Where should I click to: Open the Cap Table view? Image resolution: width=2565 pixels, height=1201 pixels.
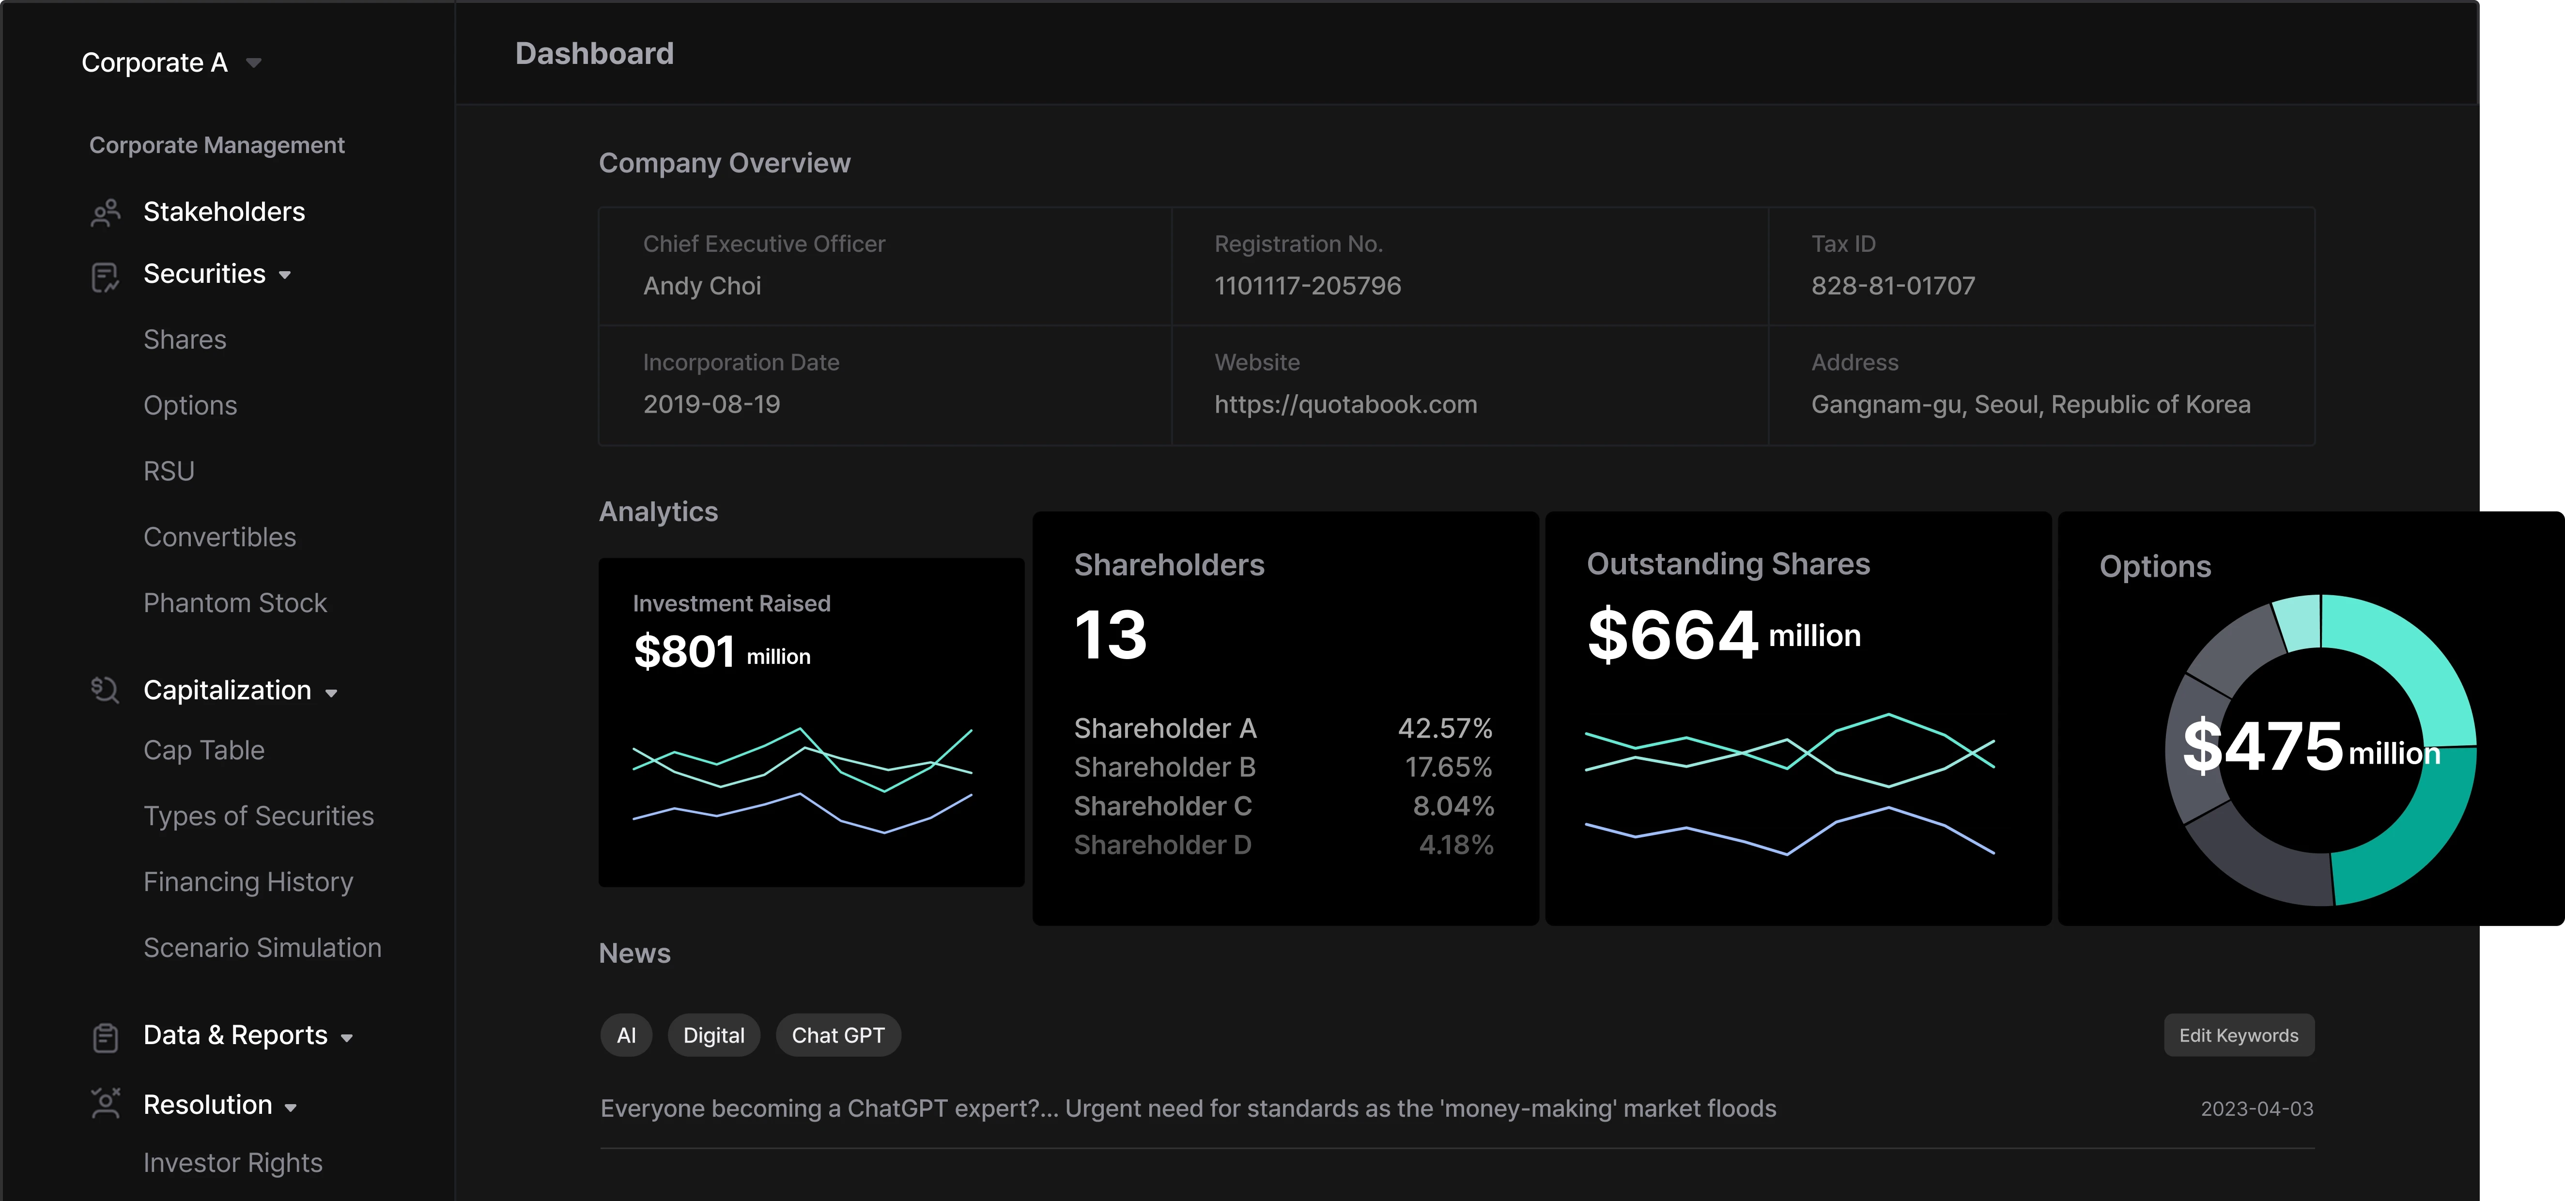tap(203, 749)
